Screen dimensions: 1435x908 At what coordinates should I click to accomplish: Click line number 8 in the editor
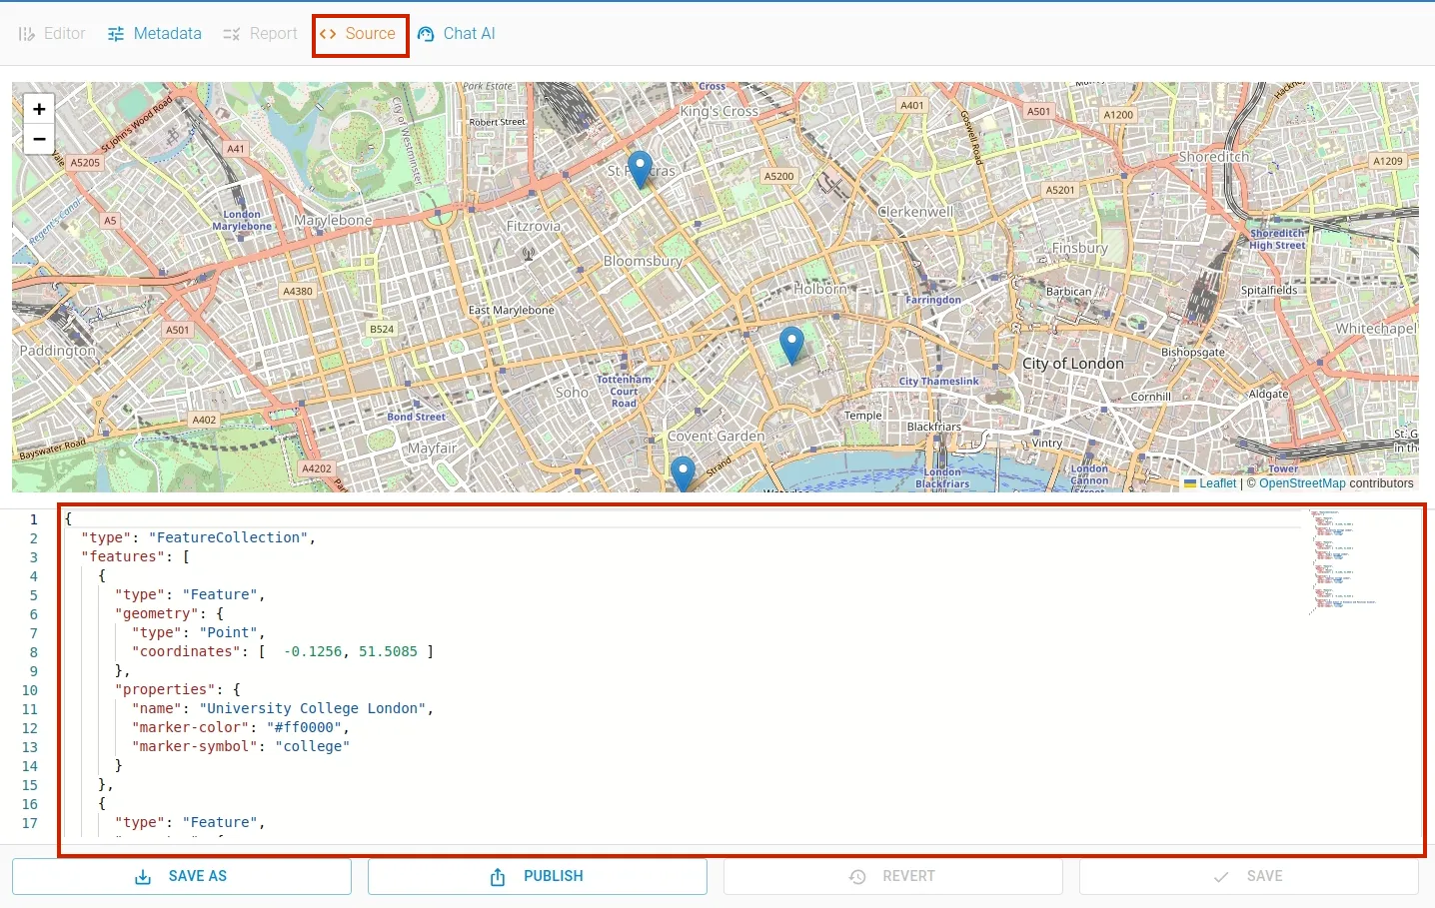pyautogui.click(x=33, y=651)
